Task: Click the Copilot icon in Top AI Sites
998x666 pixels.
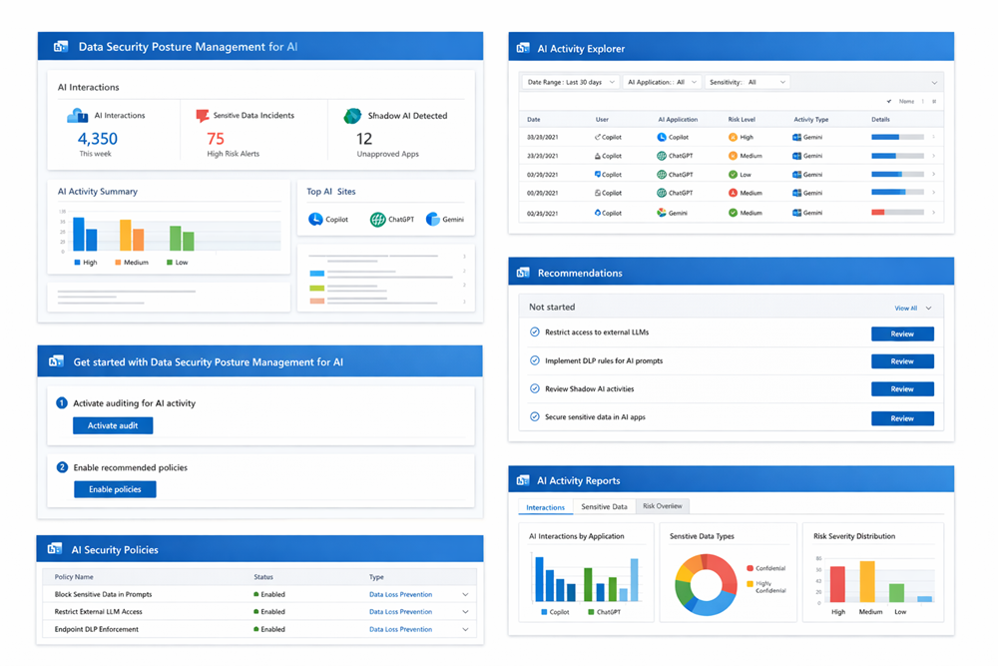Action: (315, 219)
